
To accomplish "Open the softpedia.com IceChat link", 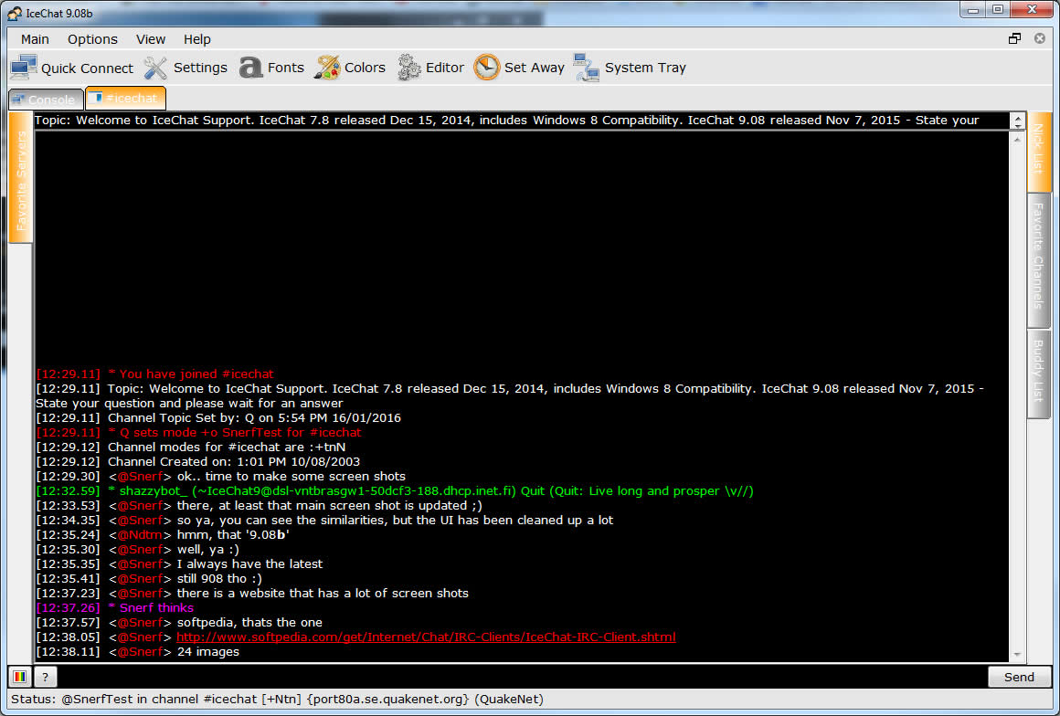I will [426, 637].
